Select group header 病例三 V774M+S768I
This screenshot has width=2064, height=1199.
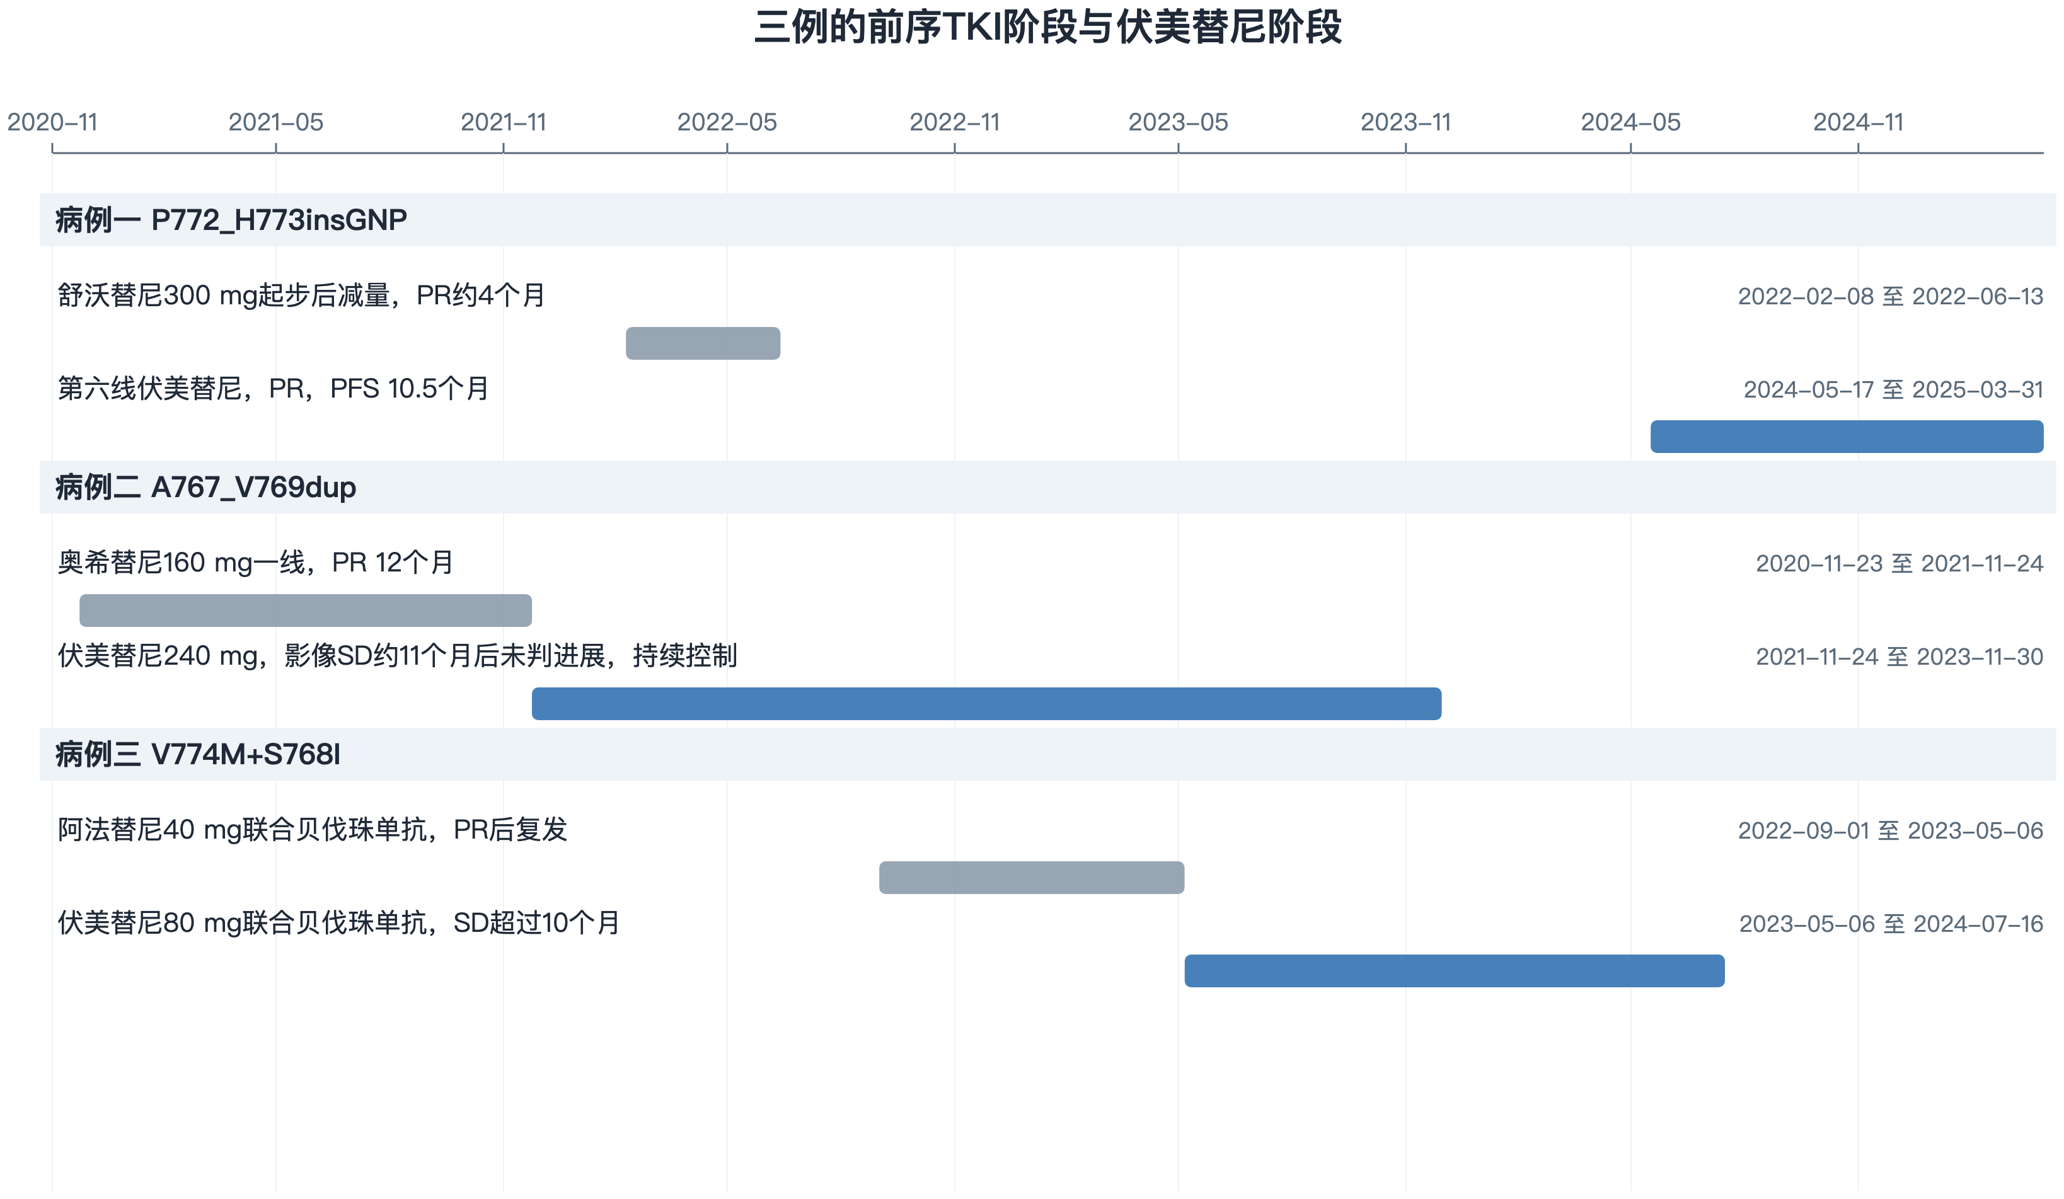pos(1047,754)
